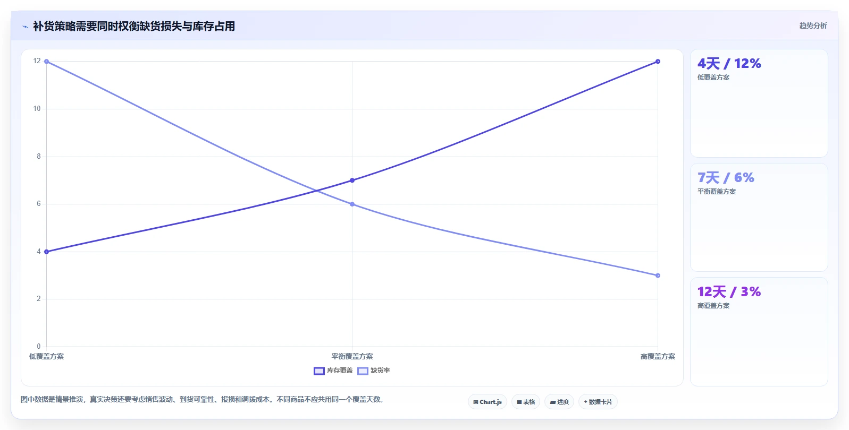Click the 缺货率 point at 平衡覆盖方案
The width and height of the screenshot is (849, 430).
(352, 204)
